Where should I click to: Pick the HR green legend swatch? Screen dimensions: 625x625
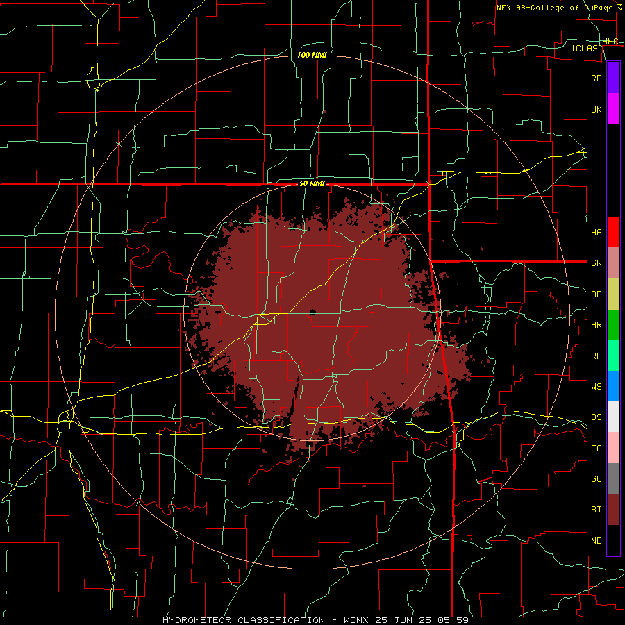click(x=613, y=324)
